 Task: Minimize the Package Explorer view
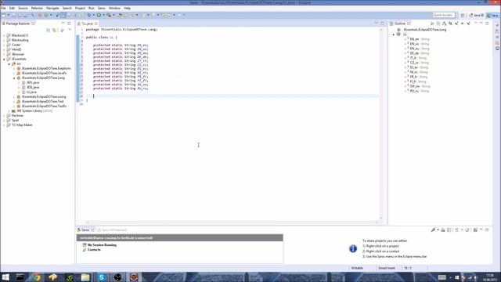pyautogui.click(x=63, y=23)
